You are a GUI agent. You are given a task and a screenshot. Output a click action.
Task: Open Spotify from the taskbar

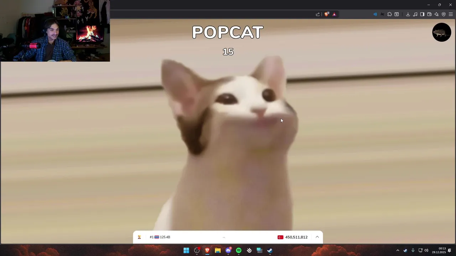pos(239,250)
